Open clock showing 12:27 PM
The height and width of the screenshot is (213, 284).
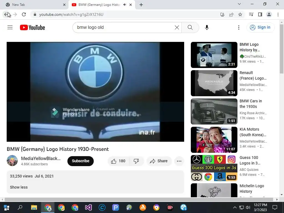click(260, 207)
